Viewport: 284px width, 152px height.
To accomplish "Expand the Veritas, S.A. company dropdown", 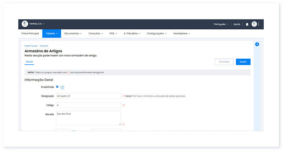I will (x=37, y=24).
